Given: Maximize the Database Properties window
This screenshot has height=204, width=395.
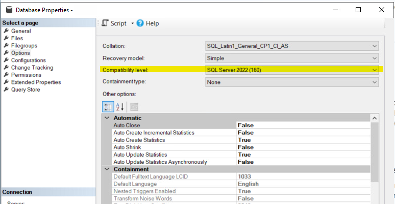Looking at the screenshot, I should (x=358, y=10).
